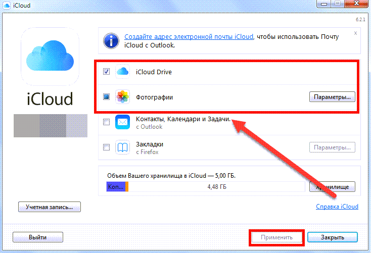Click the Закрыть button

coord(333,237)
